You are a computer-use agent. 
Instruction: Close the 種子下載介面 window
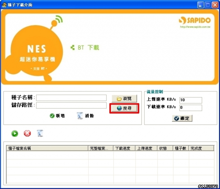(215, 5)
